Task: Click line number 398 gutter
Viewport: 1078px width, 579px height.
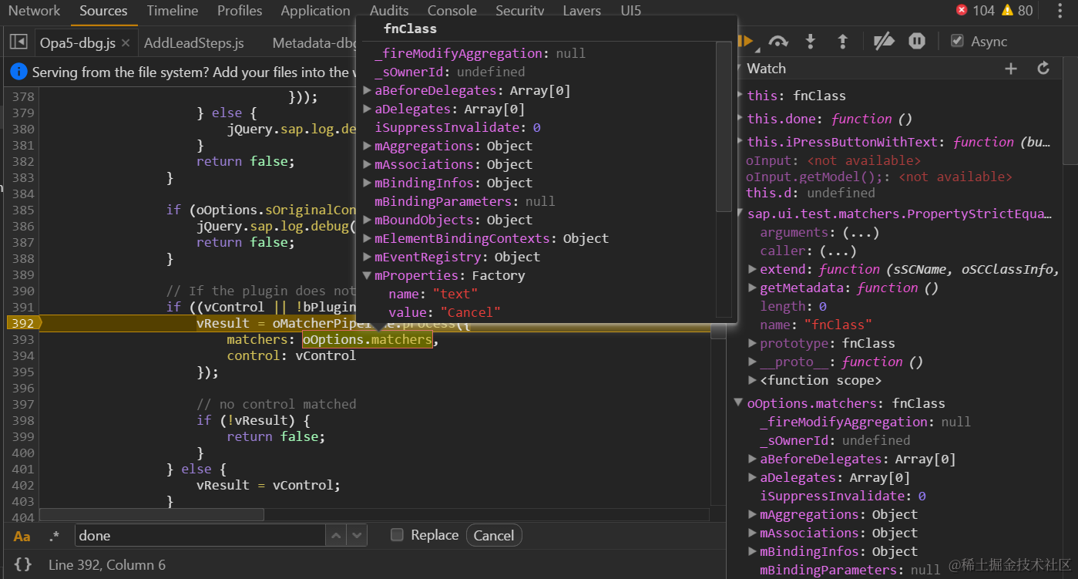Action: (x=23, y=420)
